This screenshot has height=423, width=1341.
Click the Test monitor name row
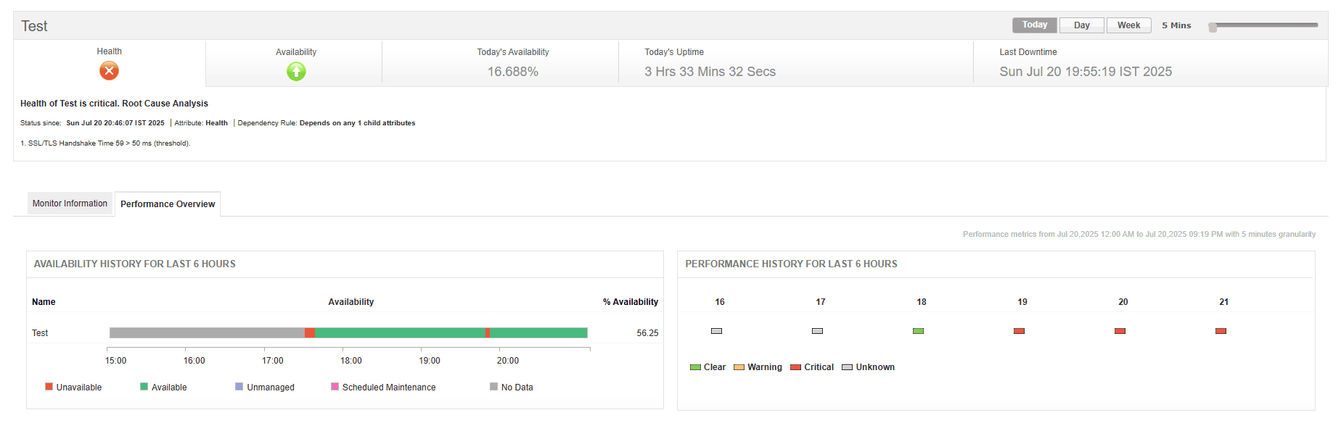(40, 332)
